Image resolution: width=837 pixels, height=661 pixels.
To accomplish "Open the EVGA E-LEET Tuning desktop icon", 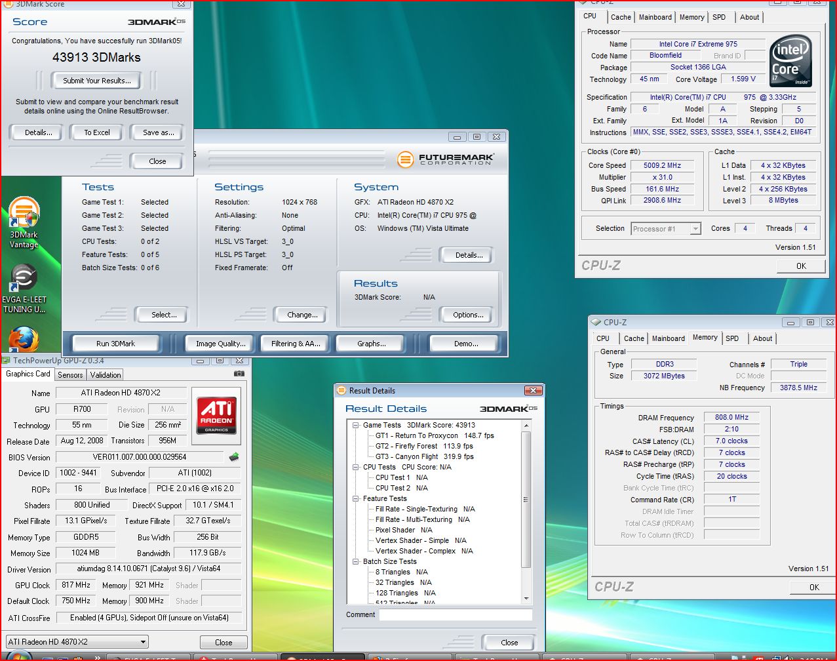I will click(24, 289).
